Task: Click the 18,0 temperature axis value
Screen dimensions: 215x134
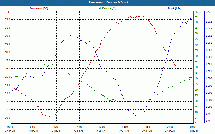Action: click(x=8, y=52)
